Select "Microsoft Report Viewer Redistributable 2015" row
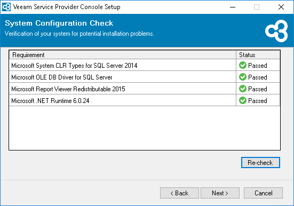Viewport: 294px width, 206px height. [x=145, y=89]
